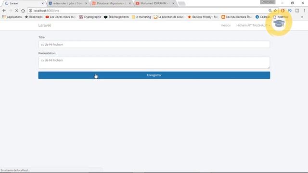Close the Laravel tab
Image resolution: width=308 pixels, height=173 pixels.
[x=43, y=3]
